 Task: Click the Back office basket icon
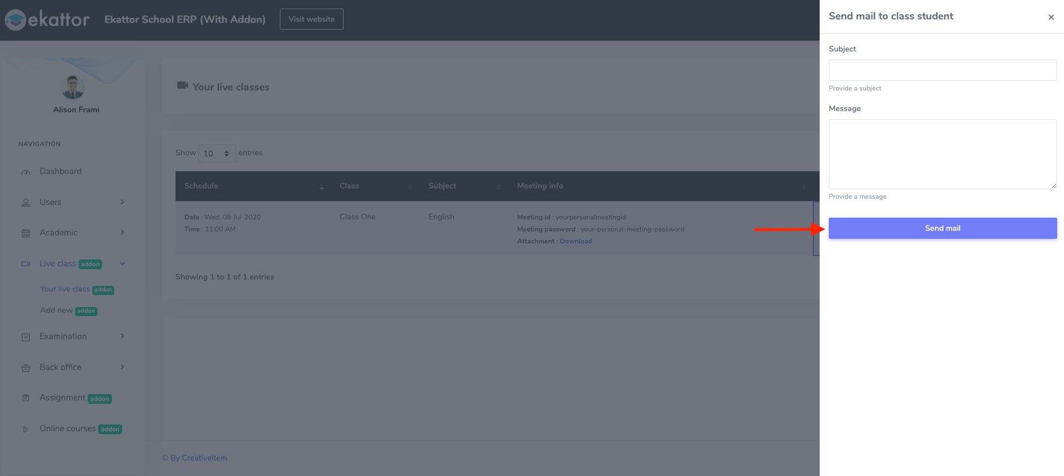click(x=26, y=368)
